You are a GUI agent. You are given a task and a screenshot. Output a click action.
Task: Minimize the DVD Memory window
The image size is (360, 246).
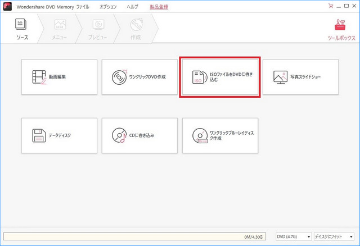pyautogui.click(x=339, y=6)
